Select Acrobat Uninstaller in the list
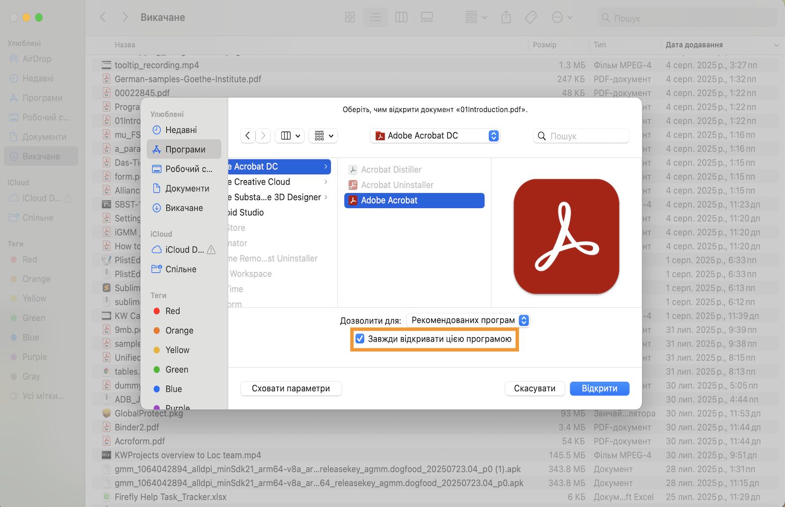Viewport: 785px width, 507px height. (414, 185)
